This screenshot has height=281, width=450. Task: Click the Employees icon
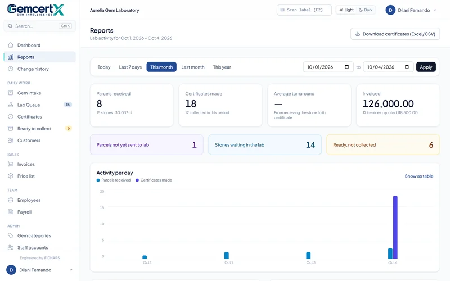pos(11,200)
